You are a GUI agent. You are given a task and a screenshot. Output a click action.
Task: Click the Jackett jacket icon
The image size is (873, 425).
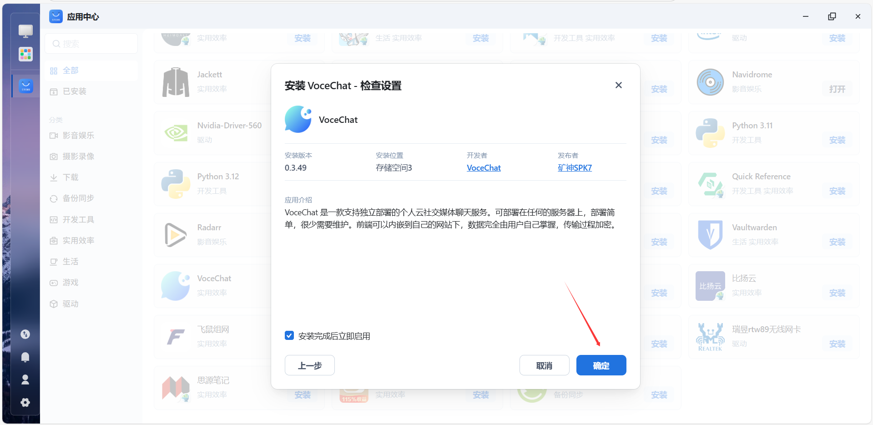[x=176, y=82]
